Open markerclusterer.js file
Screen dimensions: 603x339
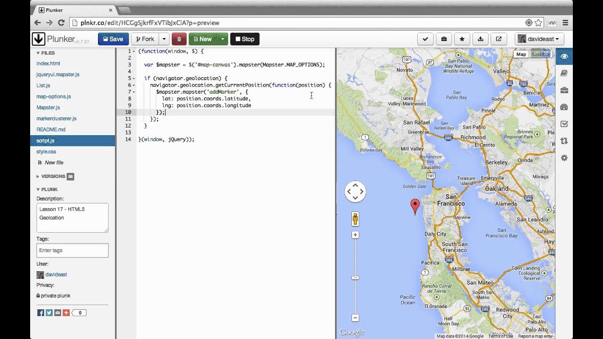point(57,119)
